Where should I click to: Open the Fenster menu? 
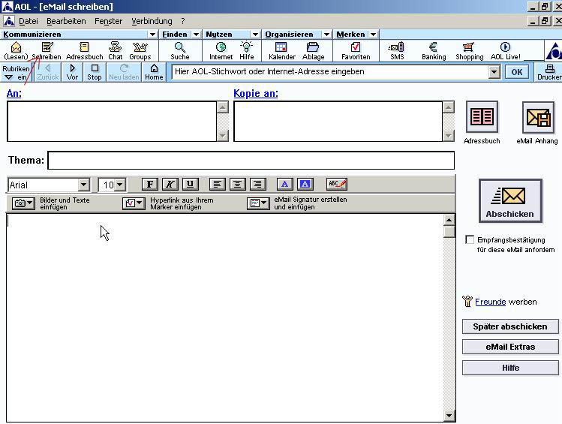(x=108, y=21)
